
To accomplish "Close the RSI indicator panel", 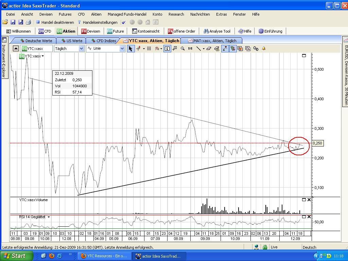I will tap(309, 216).
